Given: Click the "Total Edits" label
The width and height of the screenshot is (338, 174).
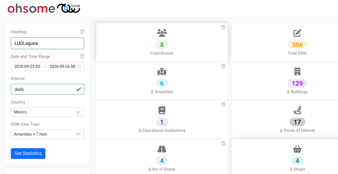Looking at the screenshot, I should (297, 53).
